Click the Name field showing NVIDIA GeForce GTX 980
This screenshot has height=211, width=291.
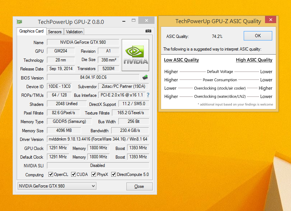tap(83, 42)
